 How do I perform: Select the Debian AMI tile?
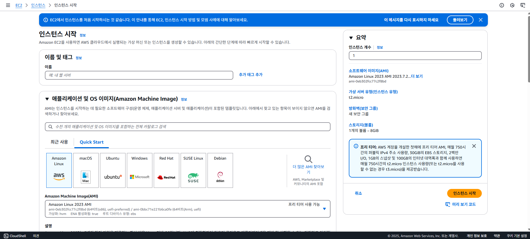pos(220,170)
